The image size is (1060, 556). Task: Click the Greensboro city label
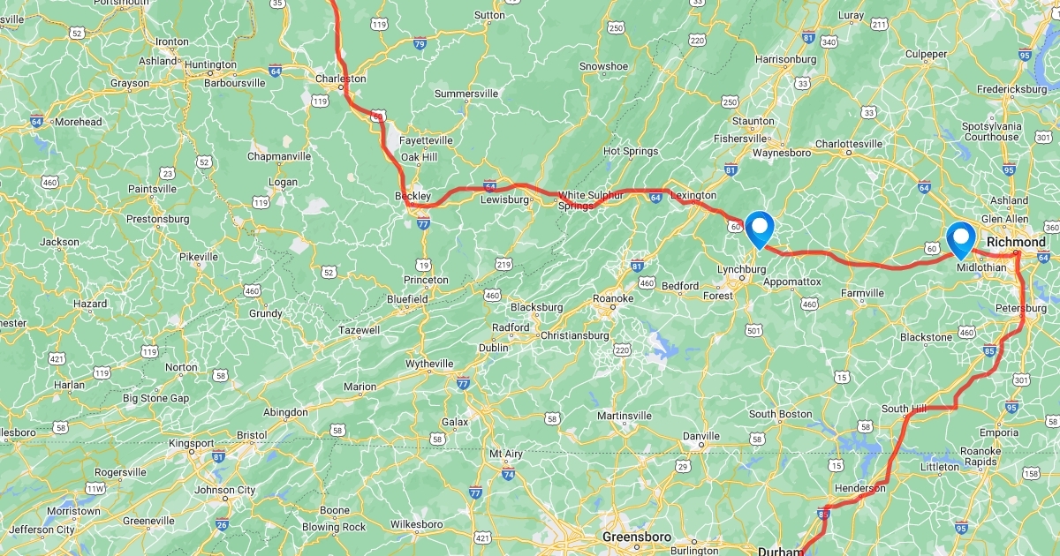[636, 537]
